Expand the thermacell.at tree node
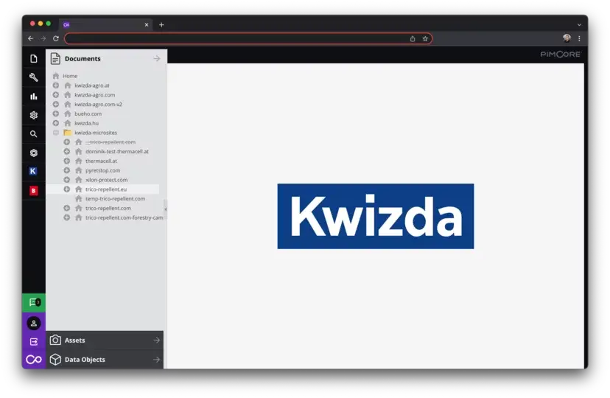This screenshot has height=398, width=610. (67, 161)
